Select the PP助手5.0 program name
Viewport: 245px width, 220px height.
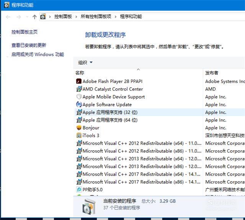point(93,189)
